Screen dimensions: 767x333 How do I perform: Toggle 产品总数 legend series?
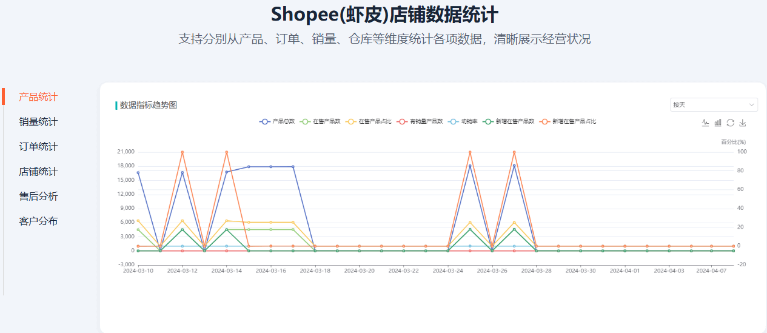click(x=277, y=121)
